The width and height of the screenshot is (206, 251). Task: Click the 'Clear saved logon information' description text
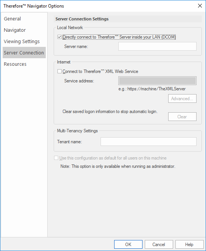pos(110,112)
